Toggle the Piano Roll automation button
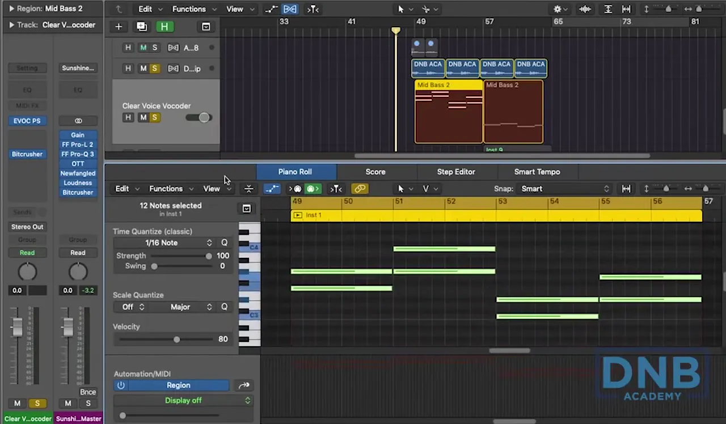The image size is (726, 424). 272,189
